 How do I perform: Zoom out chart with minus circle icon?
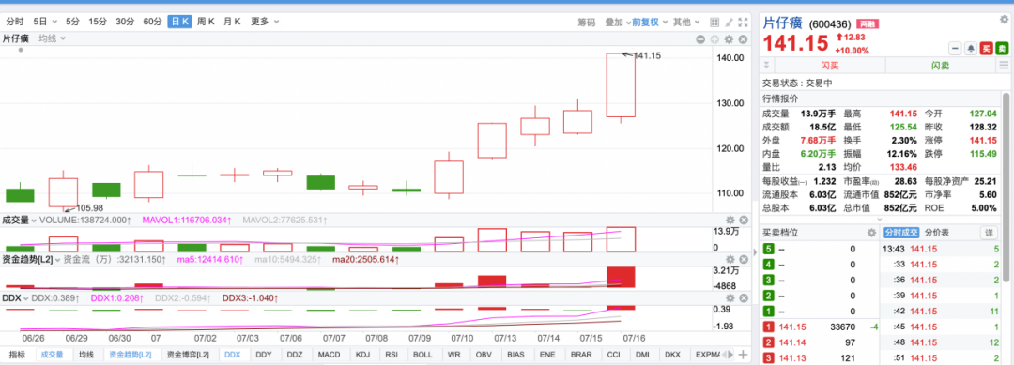click(x=700, y=39)
